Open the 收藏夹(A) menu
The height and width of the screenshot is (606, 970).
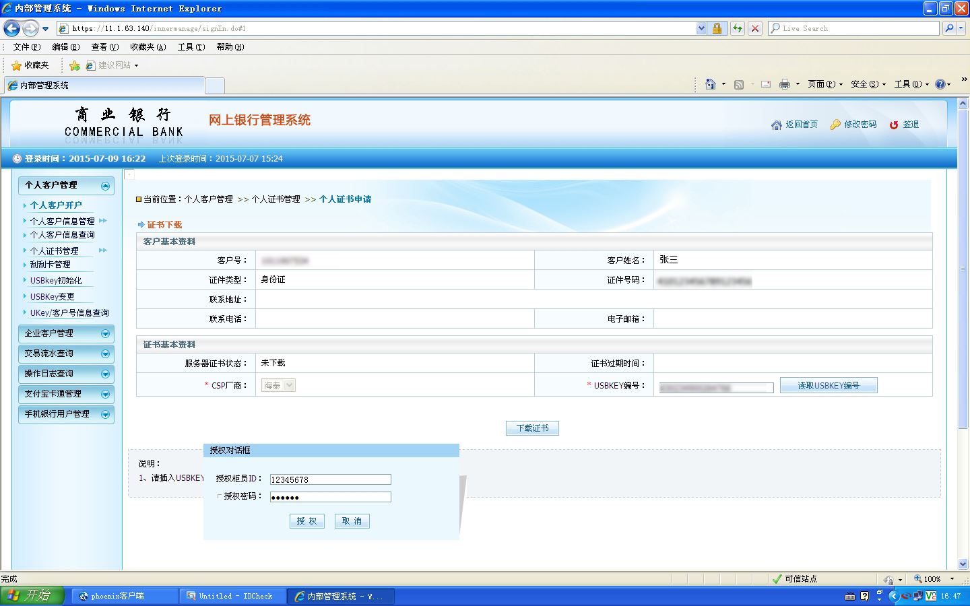pos(148,47)
